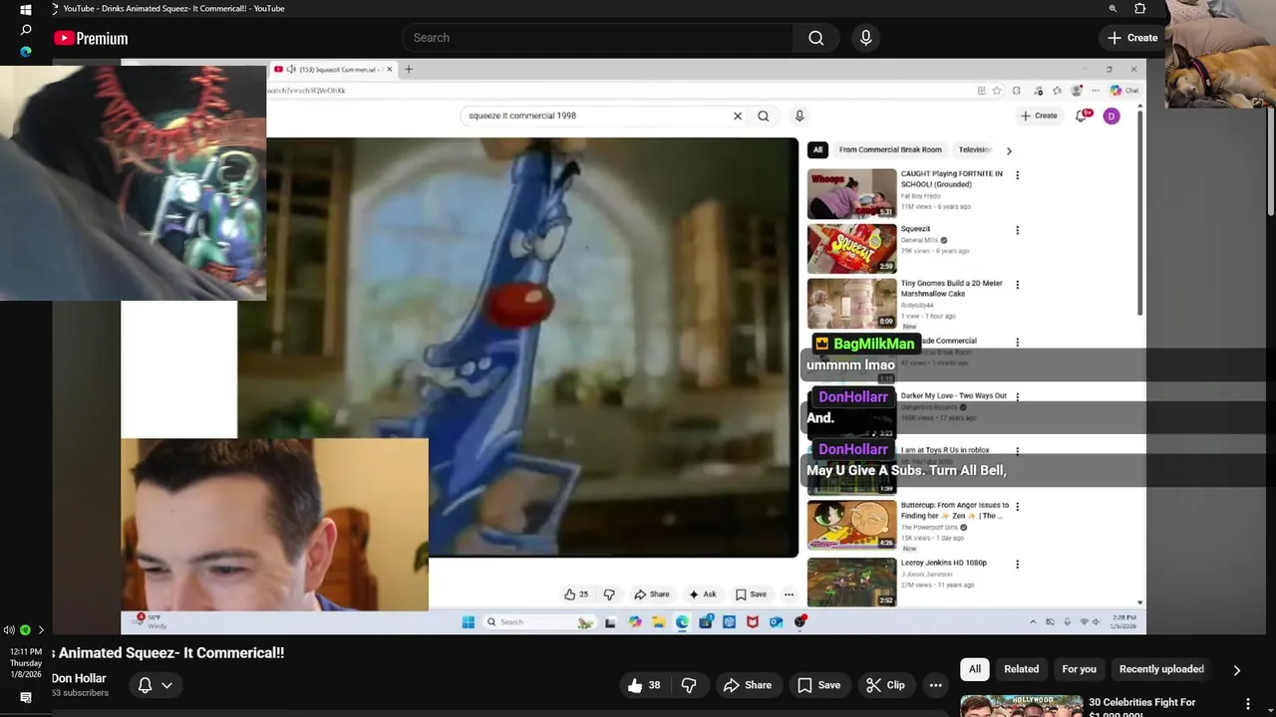Open options for Leeroy Jenkins video
The image size is (1276, 717).
tap(1017, 564)
